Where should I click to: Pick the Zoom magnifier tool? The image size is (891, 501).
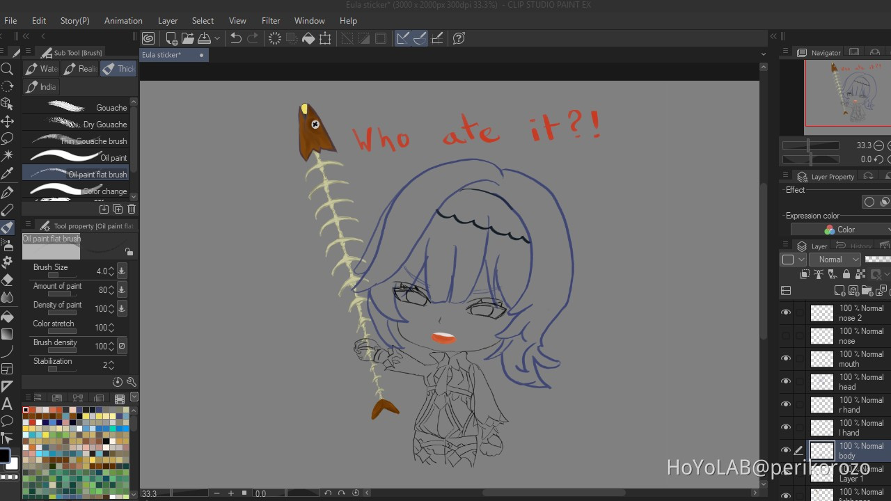point(8,69)
